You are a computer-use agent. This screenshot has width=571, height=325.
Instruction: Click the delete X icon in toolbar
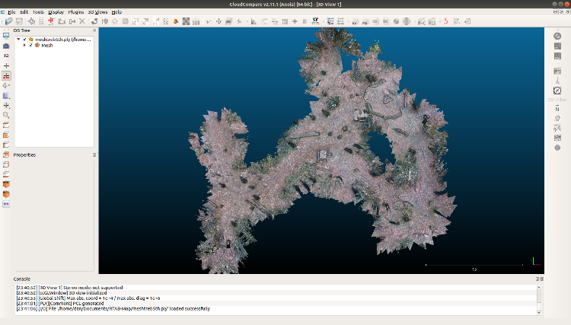(x=81, y=21)
